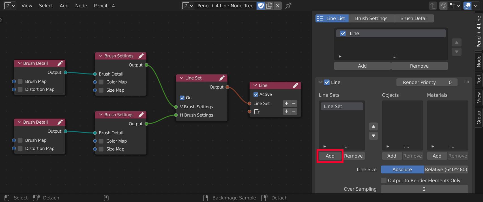
Task: Open the snapping options dropdown
Action: 458,6
